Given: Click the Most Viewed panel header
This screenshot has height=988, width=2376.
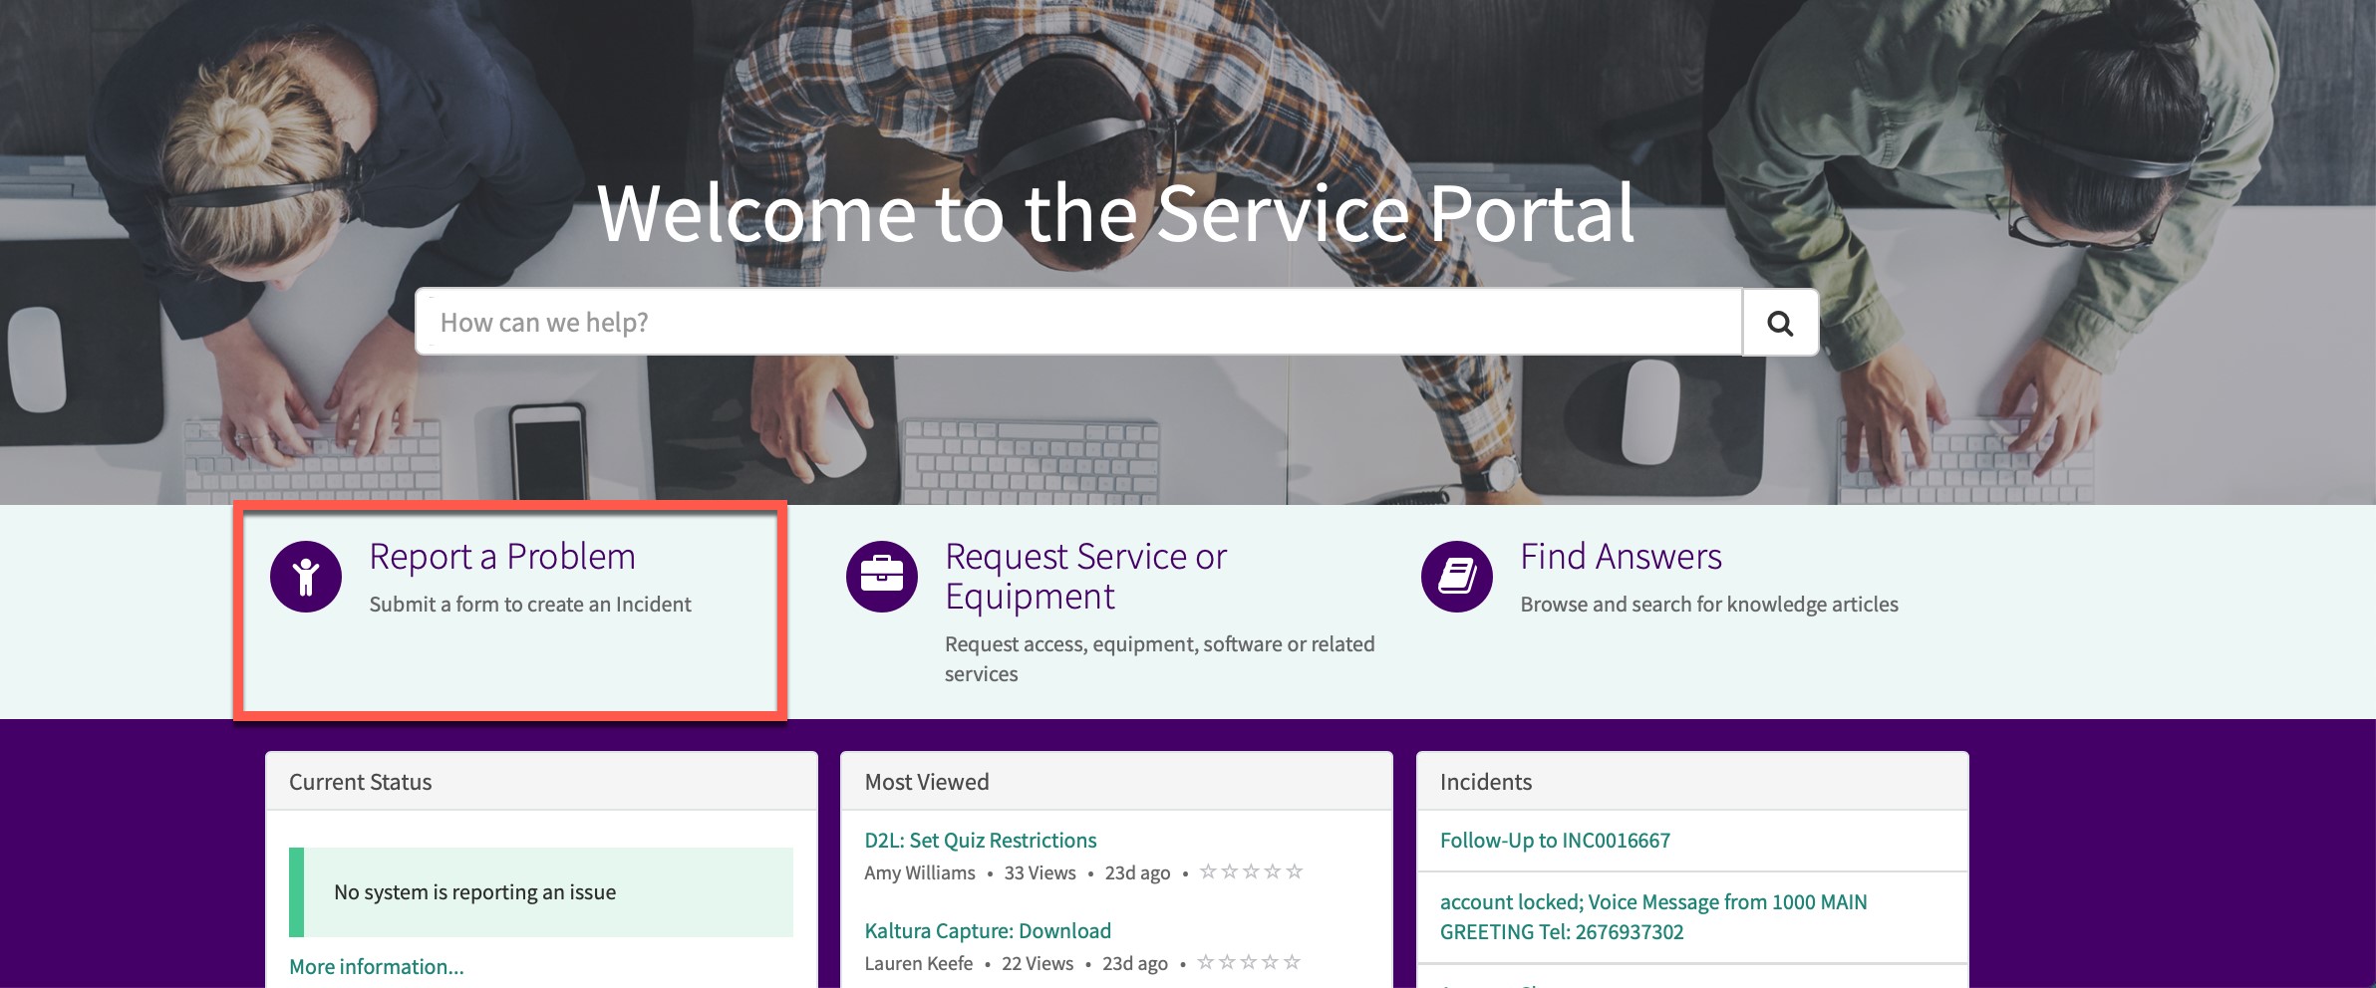Looking at the screenshot, I should point(927,782).
